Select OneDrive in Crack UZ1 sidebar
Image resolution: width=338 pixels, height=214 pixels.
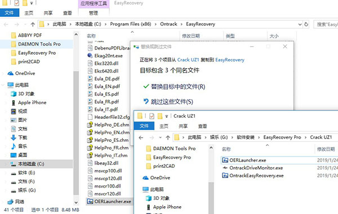tap(160, 178)
